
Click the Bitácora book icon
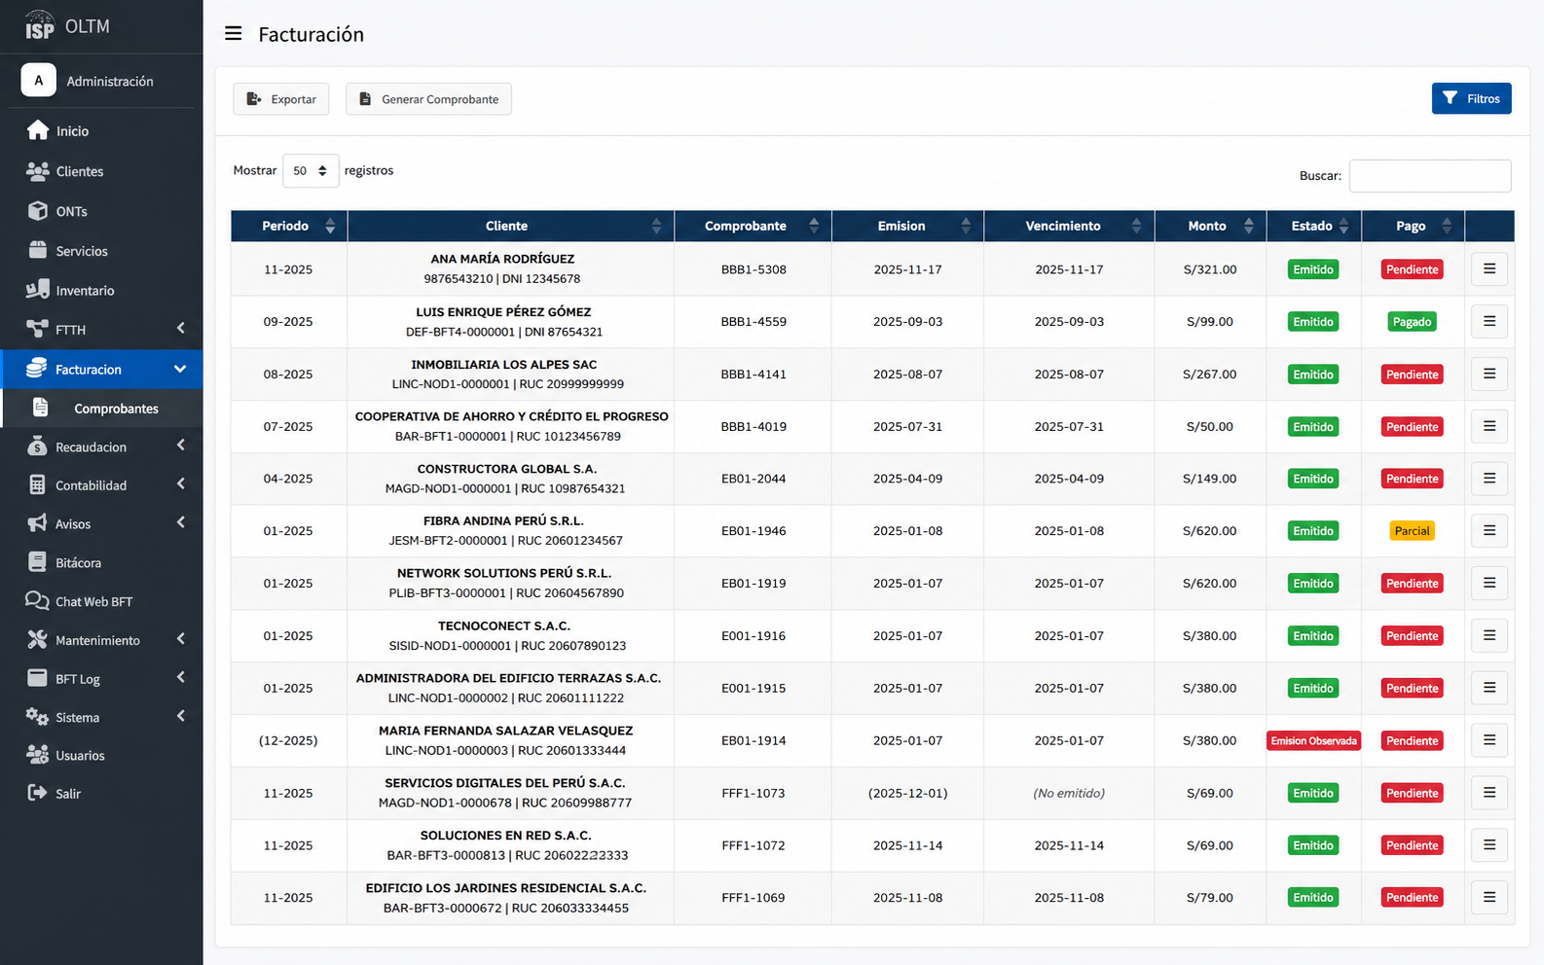pos(37,562)
